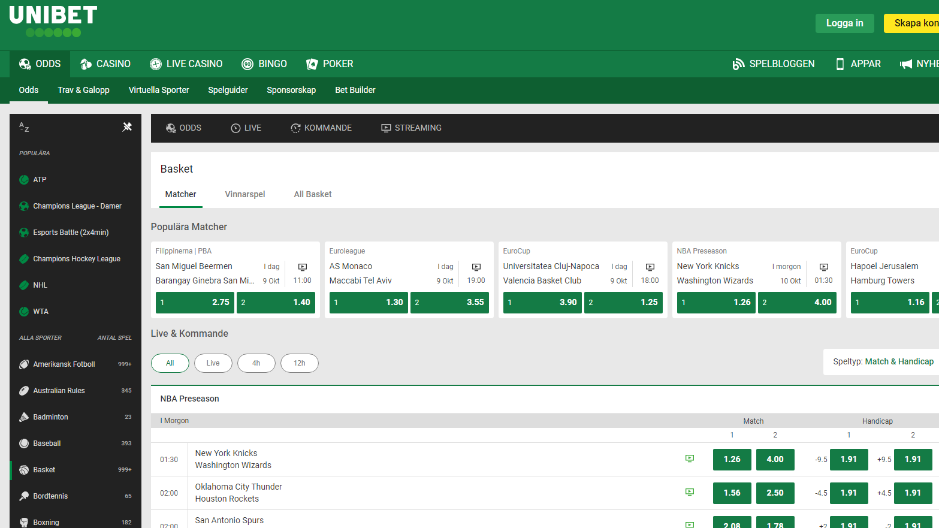Select the NHL sport icon in sidebar
939x528 pixels.
[23, 285]
